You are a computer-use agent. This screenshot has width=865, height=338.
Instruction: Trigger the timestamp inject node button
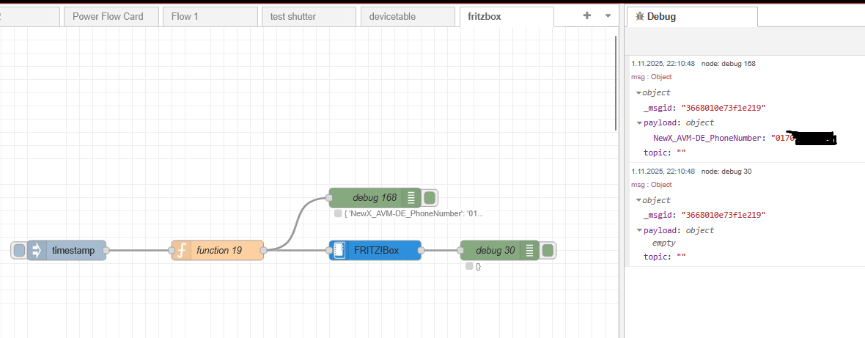point(19,251)
